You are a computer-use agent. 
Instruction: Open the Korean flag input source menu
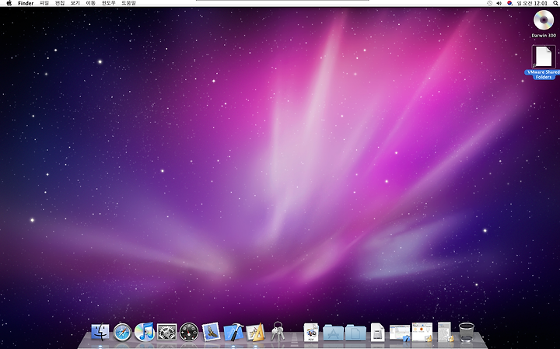tap(509, 3)
